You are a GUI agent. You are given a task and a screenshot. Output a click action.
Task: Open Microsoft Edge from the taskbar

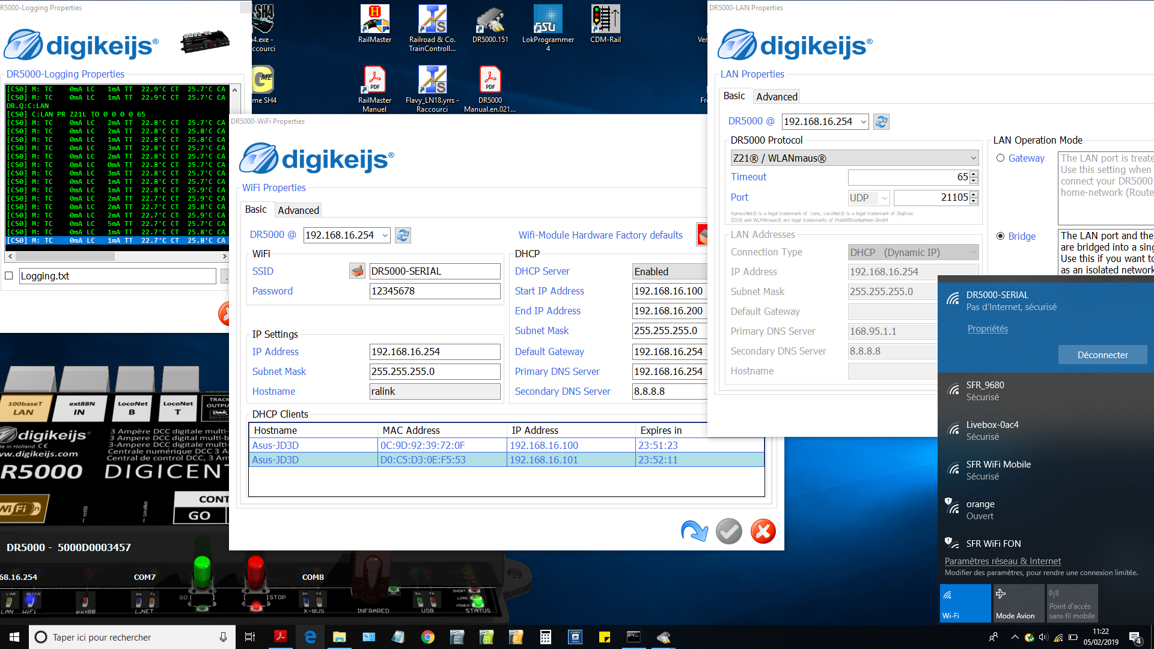310,637
